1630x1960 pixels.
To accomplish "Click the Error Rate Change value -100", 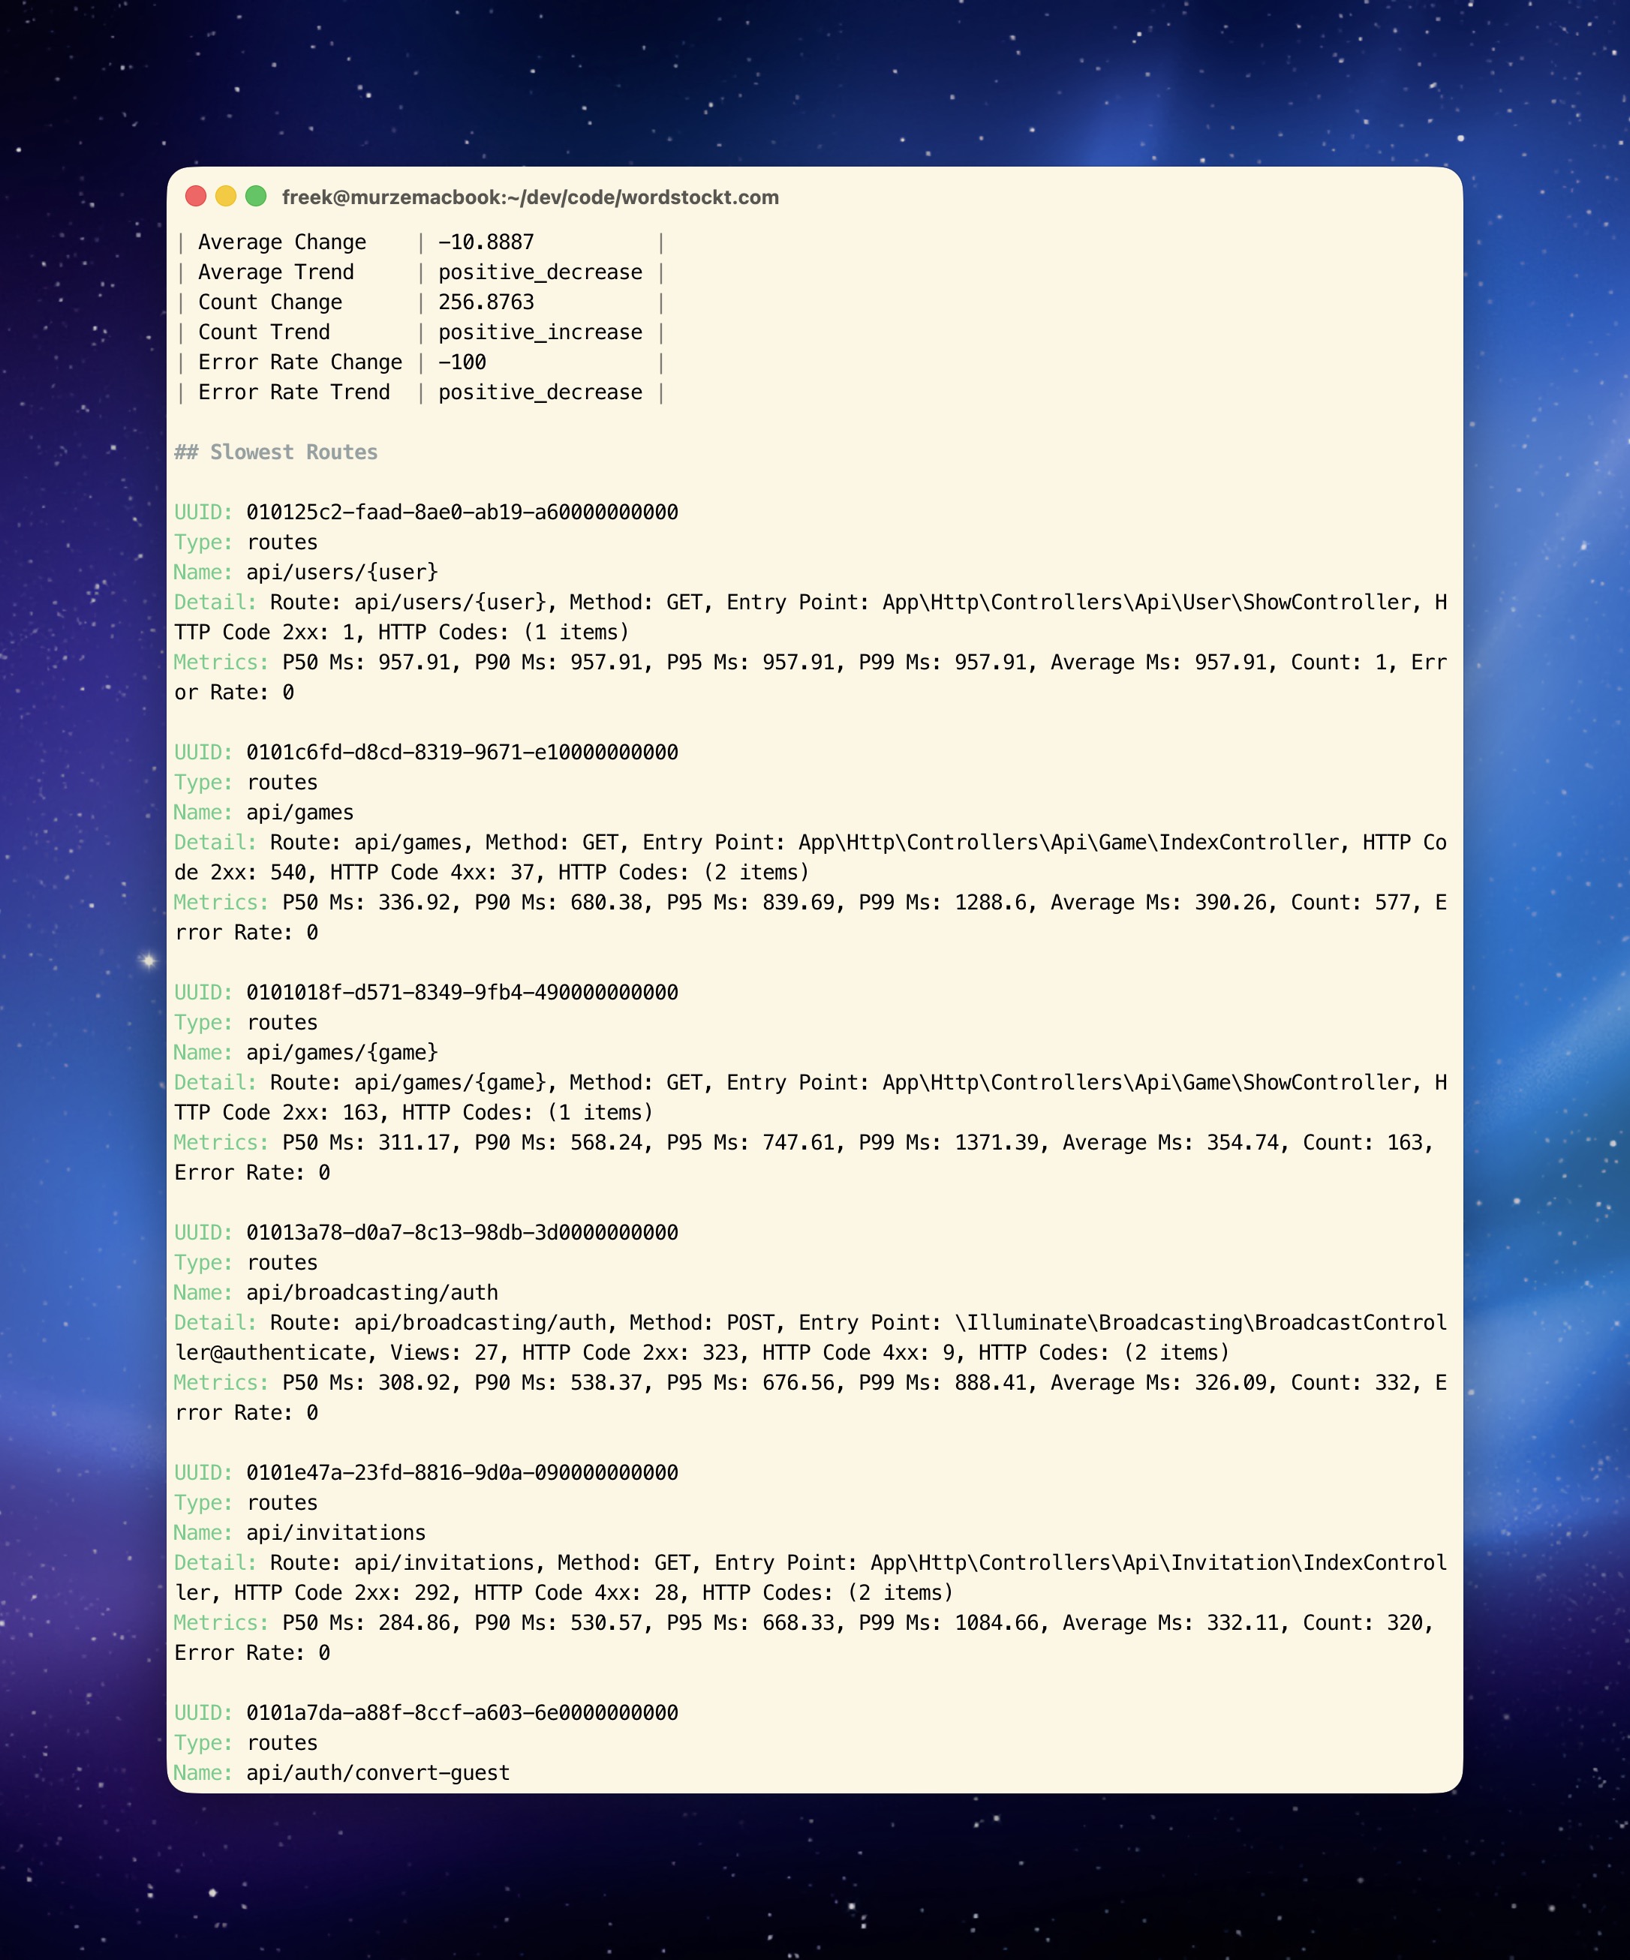I will point(462,362).
